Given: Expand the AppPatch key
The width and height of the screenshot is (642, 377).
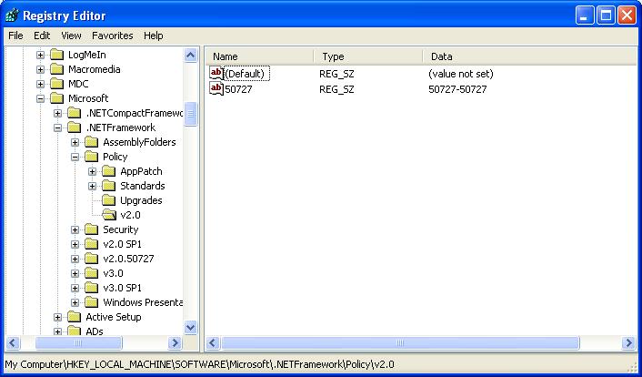Looking at the screenshot, I should click(92, 171).
